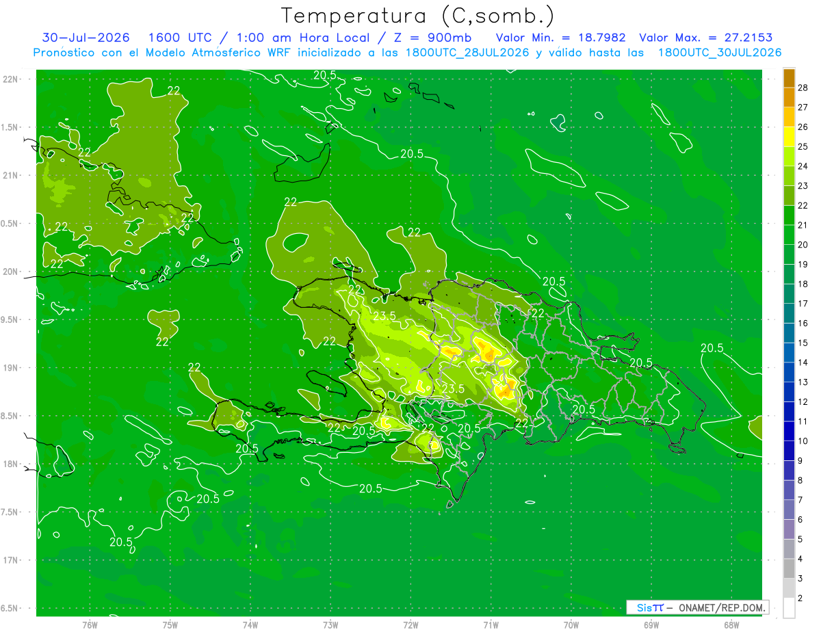The height and width of the screenshot is (634, 821).
Task: Click the "21N" latitude axis label
Action: pos(12,175)
